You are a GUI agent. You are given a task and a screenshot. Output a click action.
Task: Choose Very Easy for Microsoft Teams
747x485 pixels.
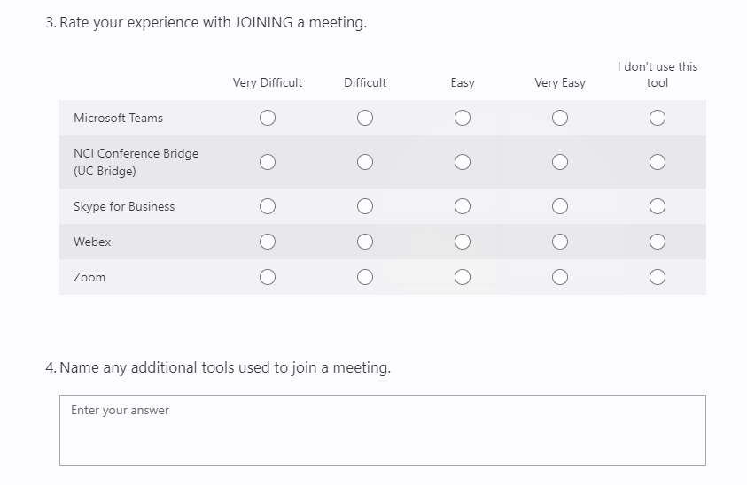[x=560, y=118]
